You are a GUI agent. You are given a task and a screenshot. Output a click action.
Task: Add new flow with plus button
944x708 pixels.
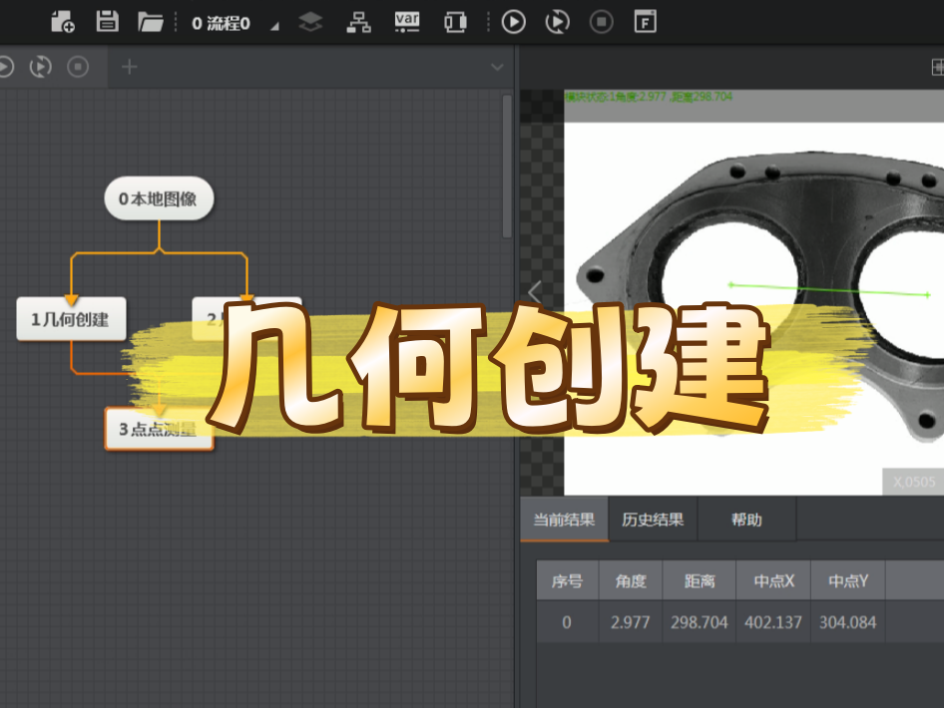coord(129,67)
